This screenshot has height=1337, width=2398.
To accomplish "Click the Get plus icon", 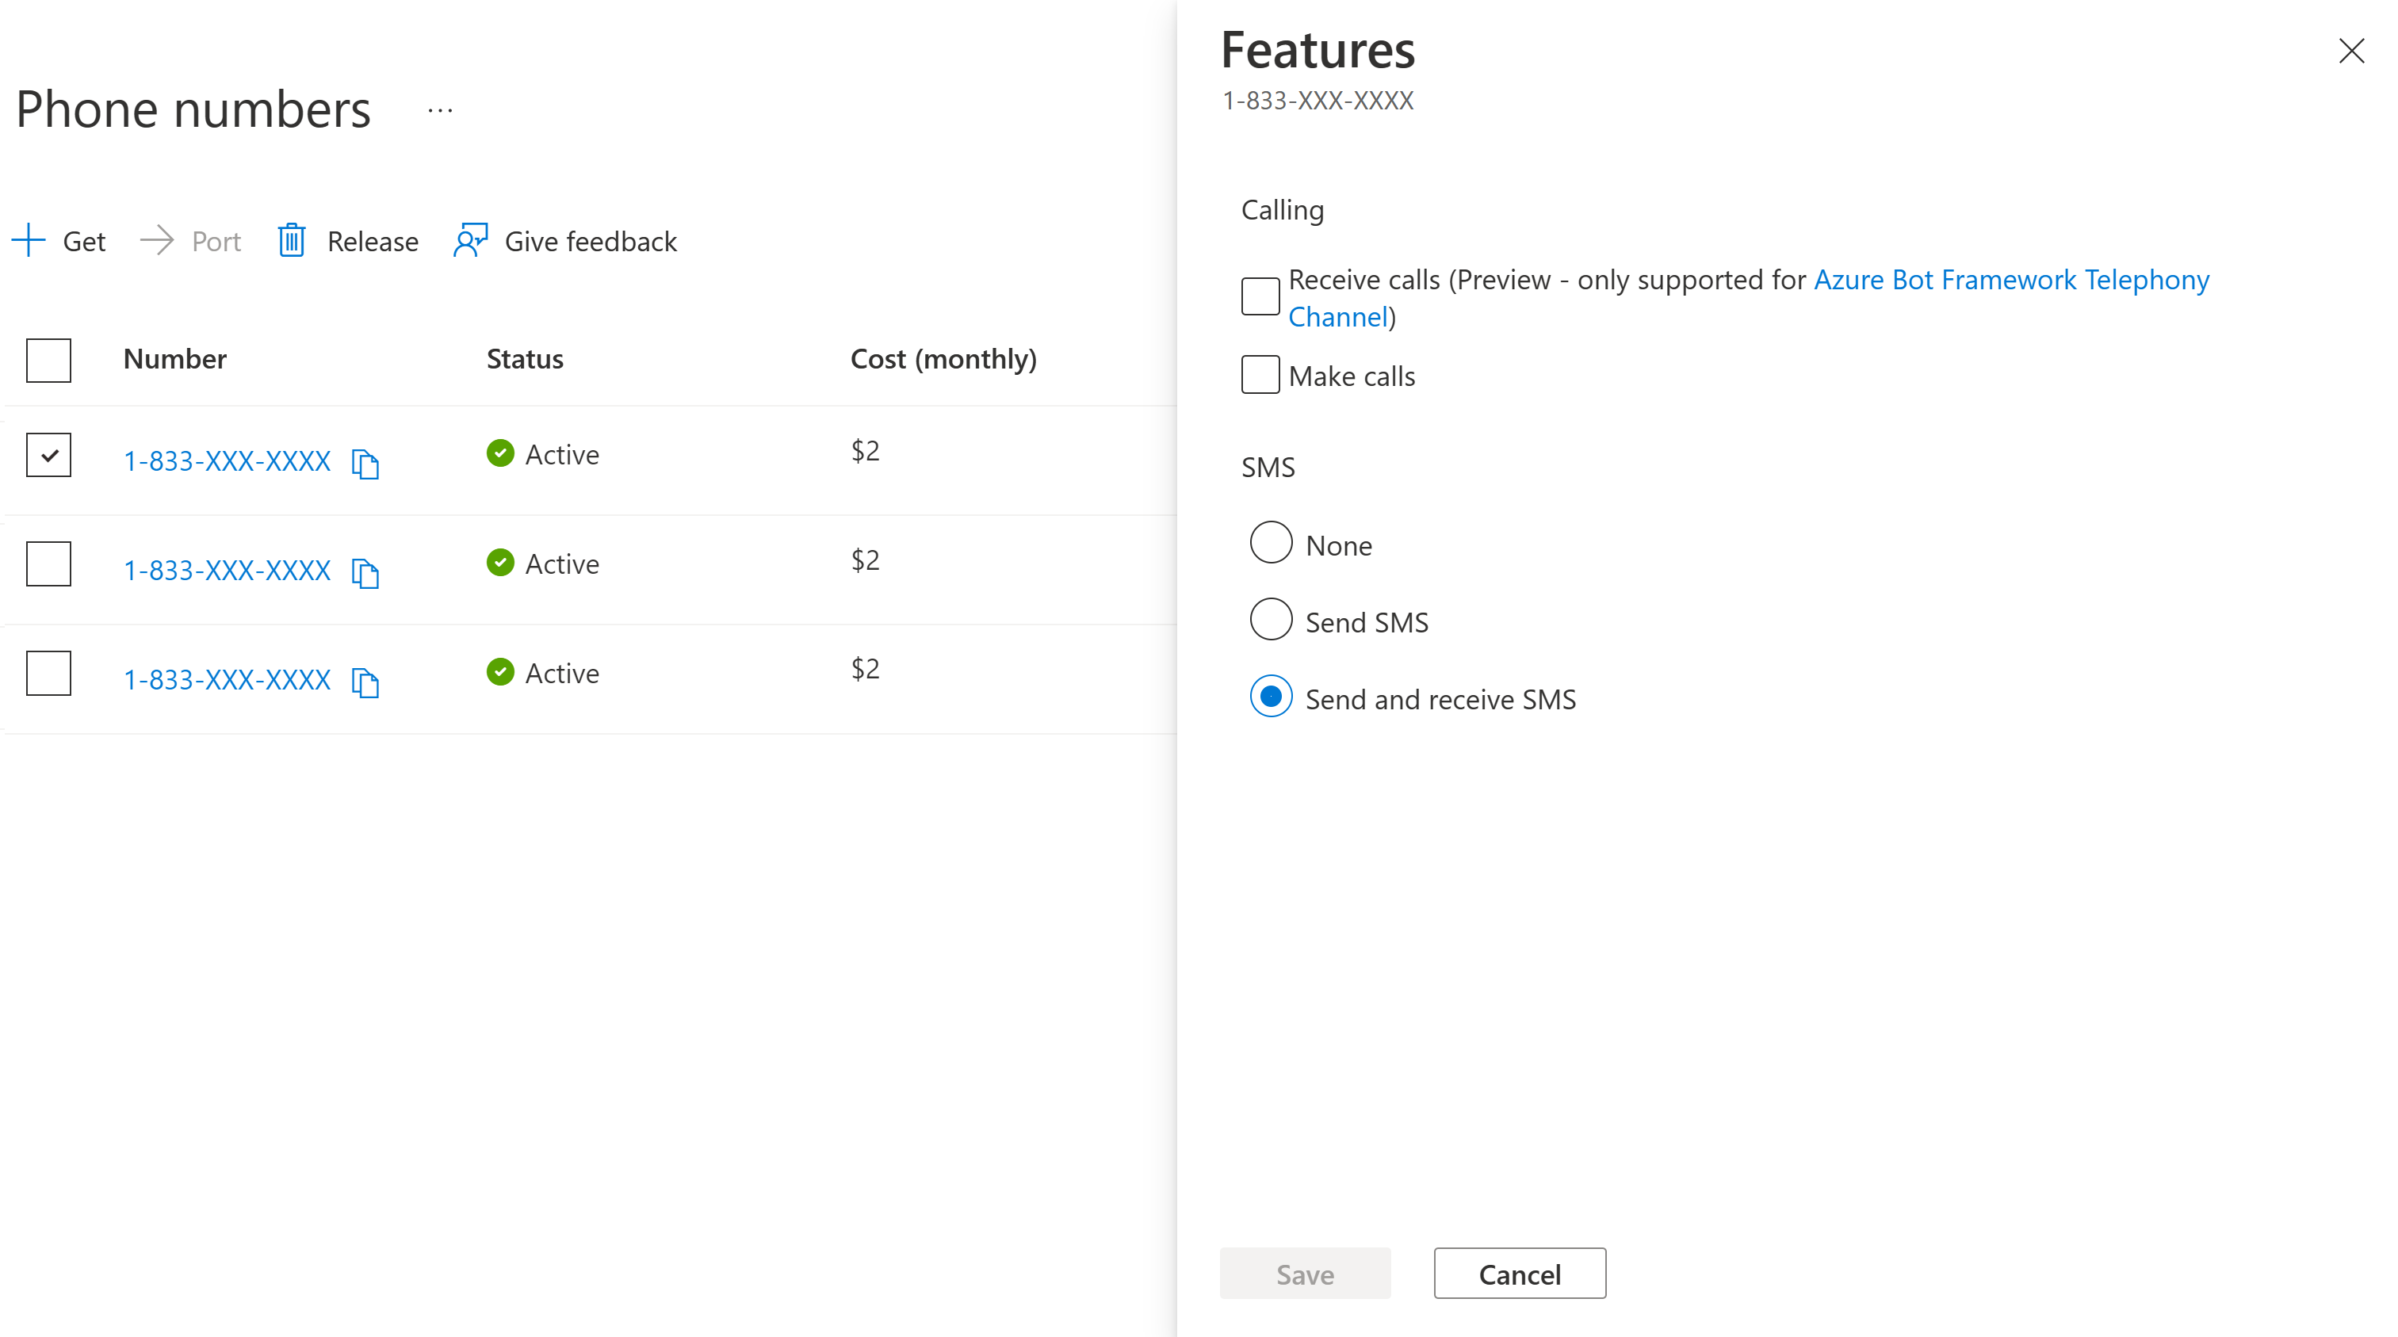I will (x=29, y=240).
